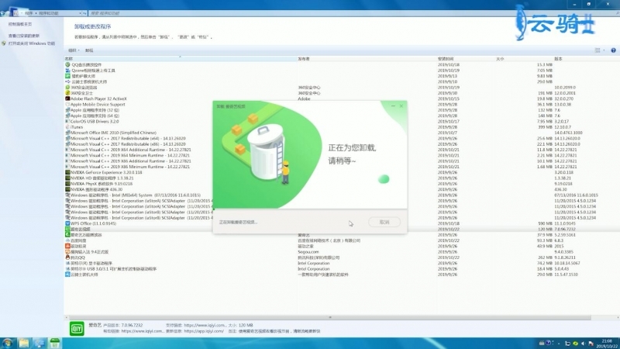Minimize the iQIYI uninstall dialog
The height and width of the screenshot is (349, 620).
(x=393, y=106)
